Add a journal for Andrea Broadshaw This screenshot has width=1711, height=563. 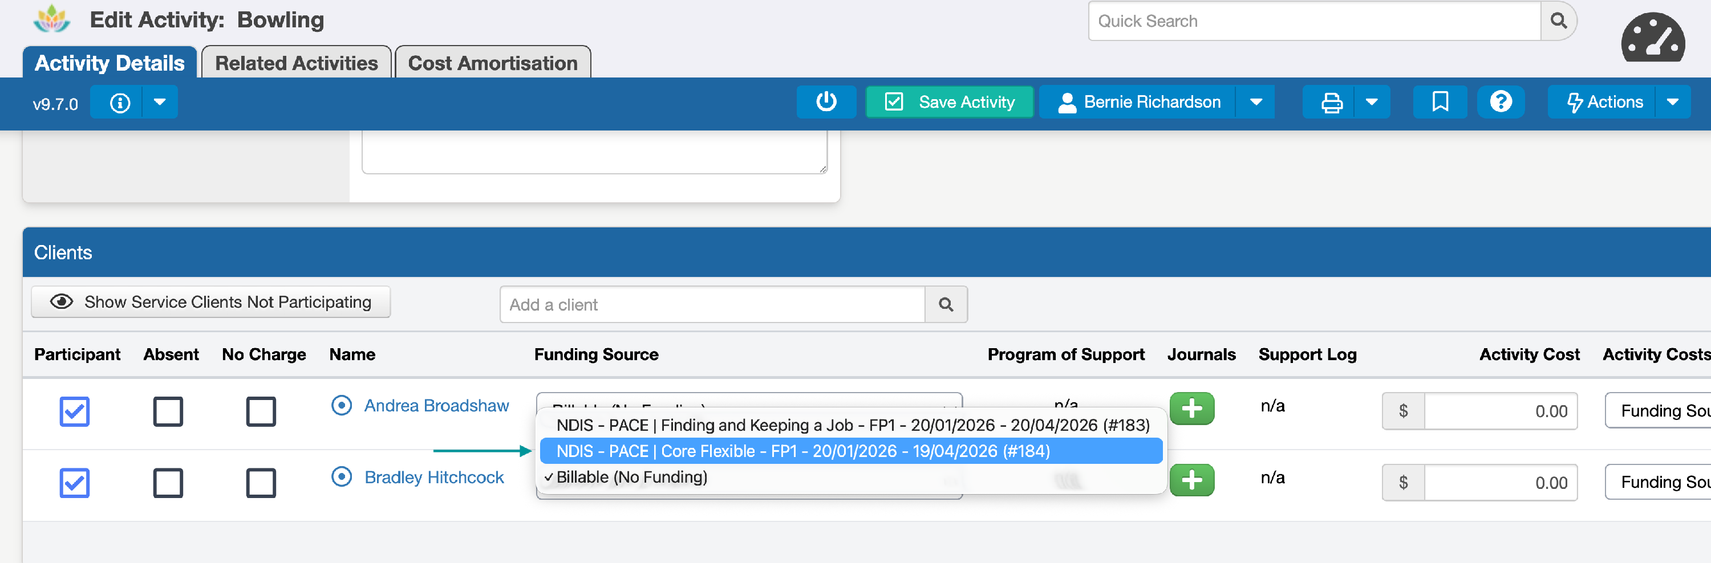(x=1191, y=409)
